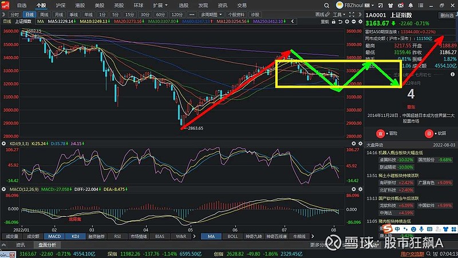
Task: Click 中国软件 stock link
Action: [427, 205]
